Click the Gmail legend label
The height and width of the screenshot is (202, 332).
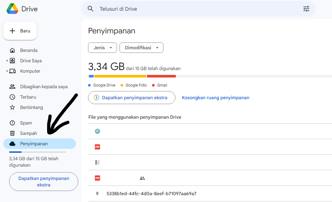[162, 85]
